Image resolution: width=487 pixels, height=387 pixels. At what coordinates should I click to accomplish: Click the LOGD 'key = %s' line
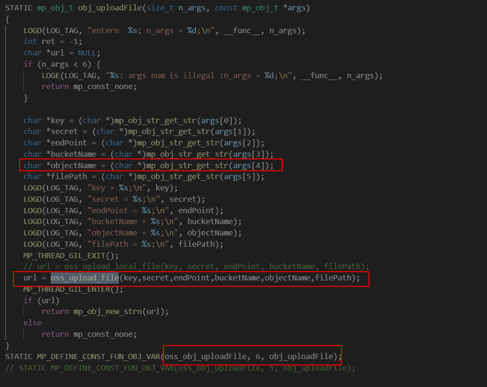tap(101, 188)
